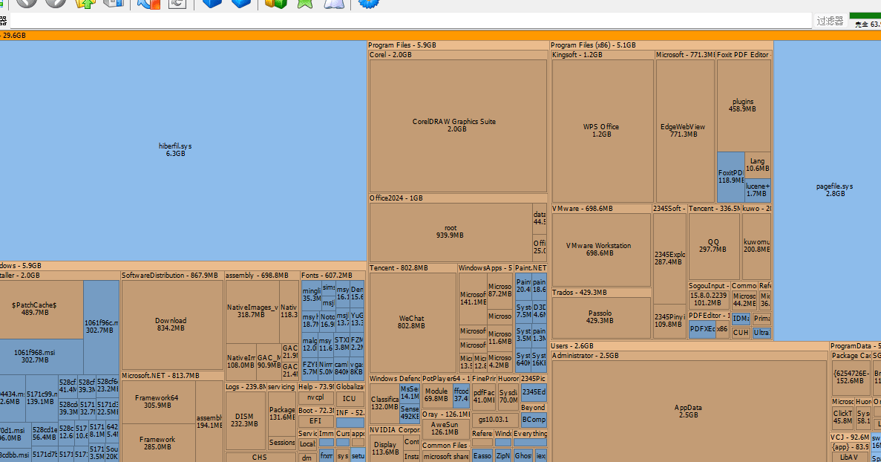The image size is (881, 462).
Task: Select the Passolo 429.3MB block
Action: (x=601, y=317)
